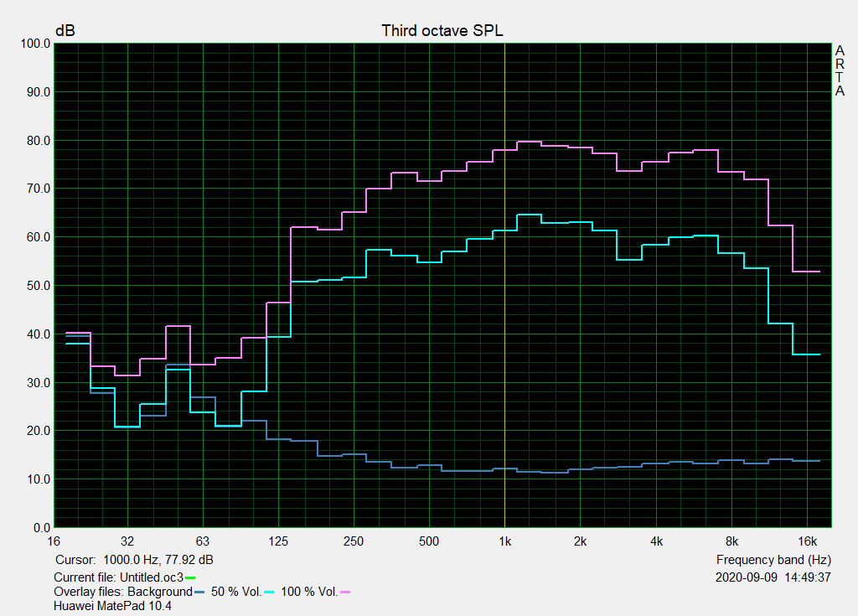Click the '50 % Vol.' legend label
This screenshot has height=616, width=858.
236,592
